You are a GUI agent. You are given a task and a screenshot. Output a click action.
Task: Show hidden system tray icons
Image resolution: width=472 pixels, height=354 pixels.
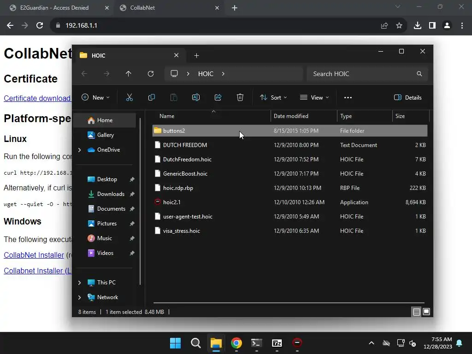372,343
